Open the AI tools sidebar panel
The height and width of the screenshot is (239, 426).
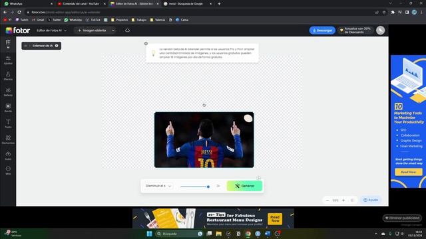pos(8,44)
